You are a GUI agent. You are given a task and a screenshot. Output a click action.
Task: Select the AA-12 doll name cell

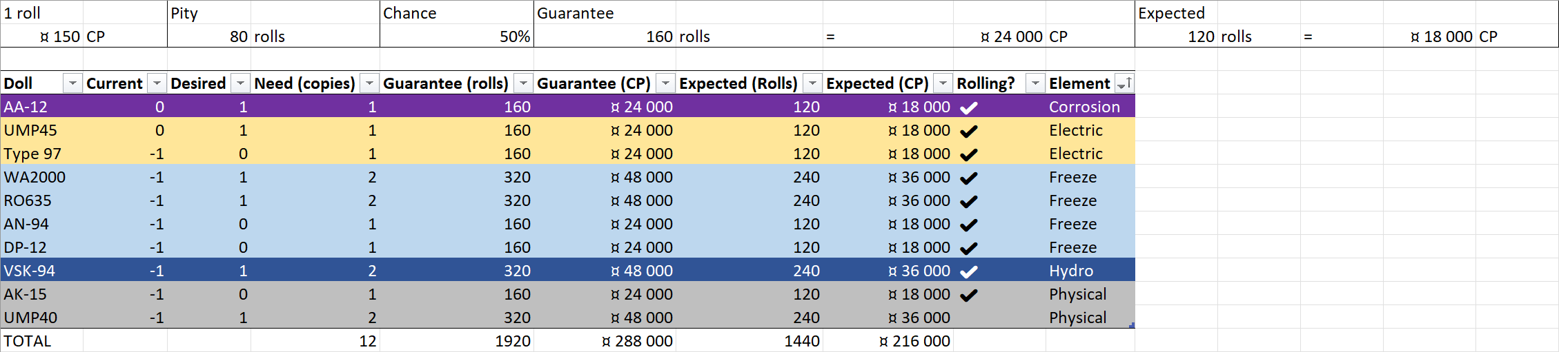(x=42, y=107)
